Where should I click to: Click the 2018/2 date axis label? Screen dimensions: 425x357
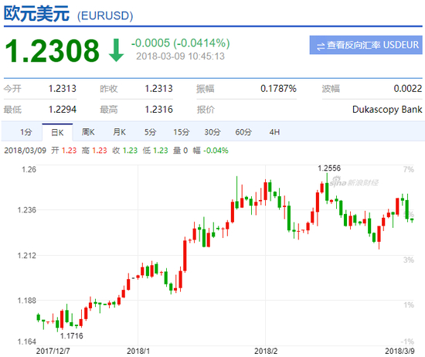pyautogui.click(x=266, y=351)
